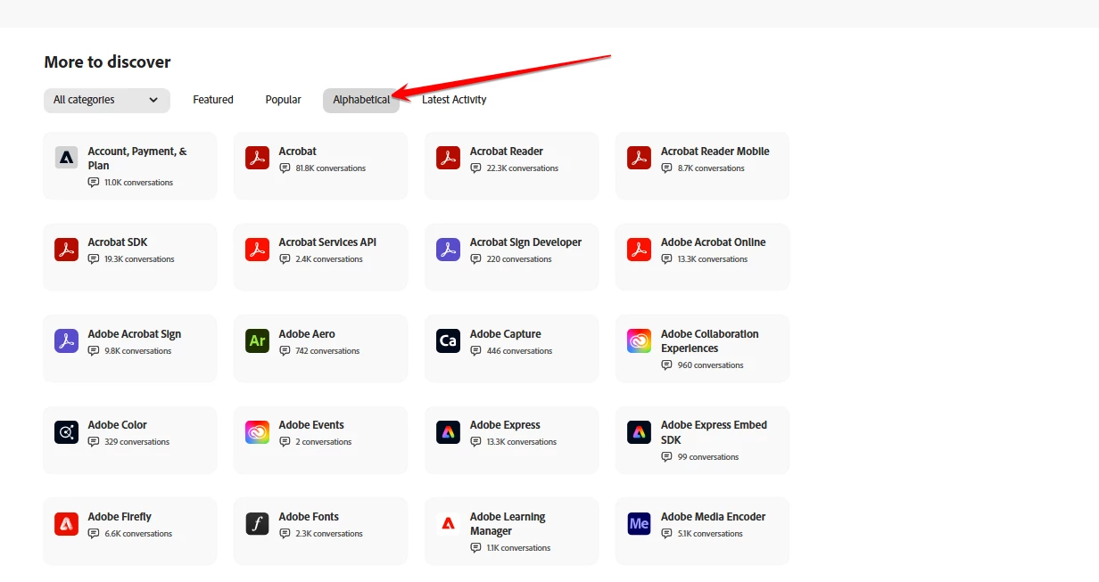Click the 'More to discover' heading
1099x582 pixels.
[x=107, y=62]
